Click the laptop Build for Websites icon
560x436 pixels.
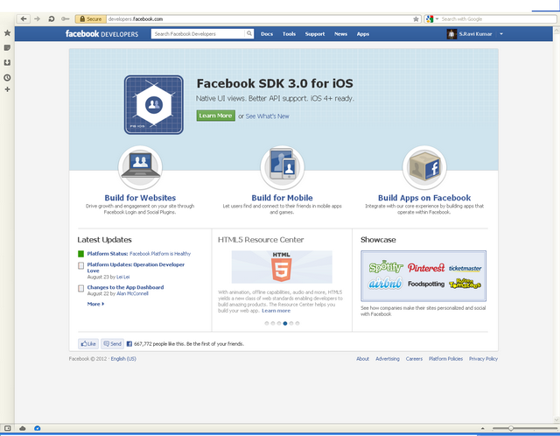click(x=140, y=167)
